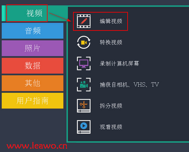Viewport: 189px width, 152px height.
Task: Switch to the 音频 category
Action: pyautogui.click(x=32, y=31)
